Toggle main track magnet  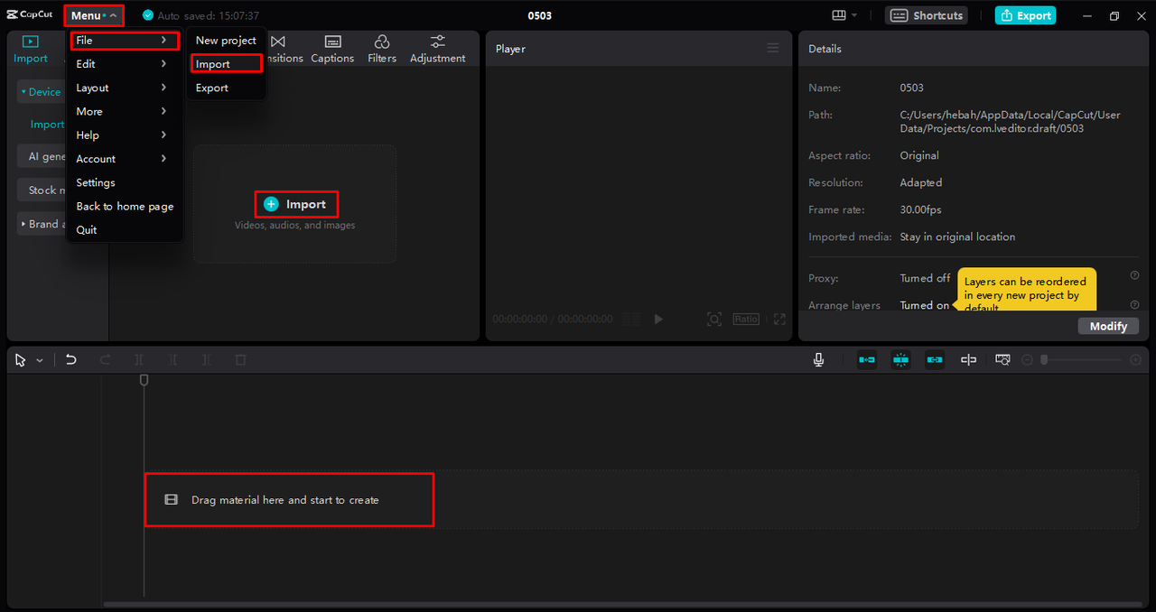(867, 359)
